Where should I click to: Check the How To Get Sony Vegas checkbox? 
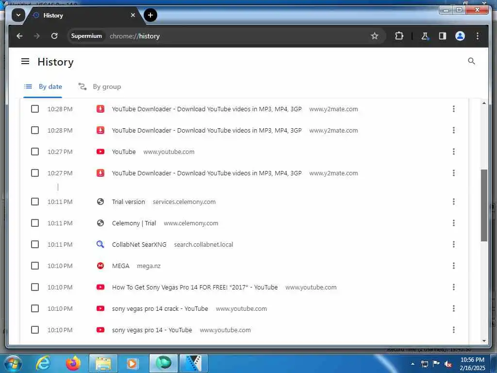(35, 287)
